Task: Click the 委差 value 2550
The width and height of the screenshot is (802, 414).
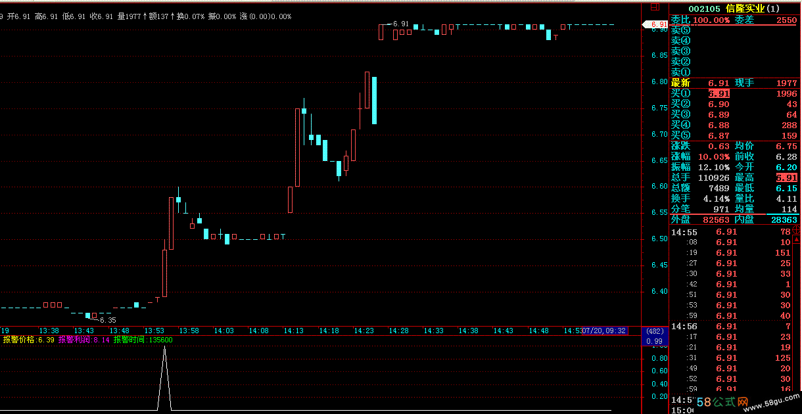Action: point(787,20)
